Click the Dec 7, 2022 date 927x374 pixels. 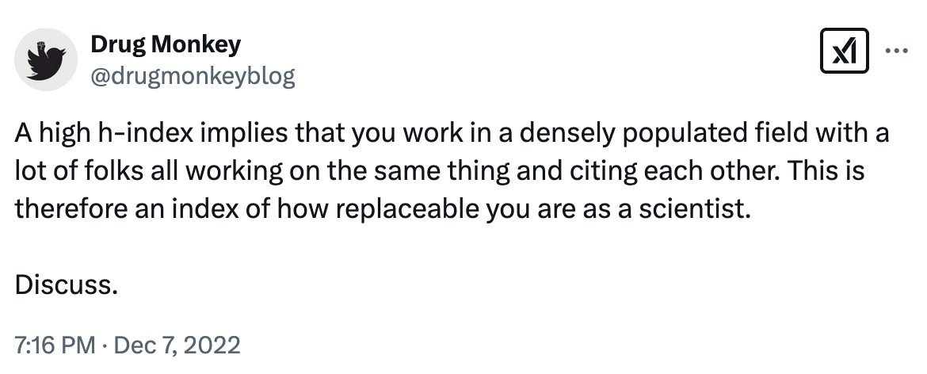point(177,345)
